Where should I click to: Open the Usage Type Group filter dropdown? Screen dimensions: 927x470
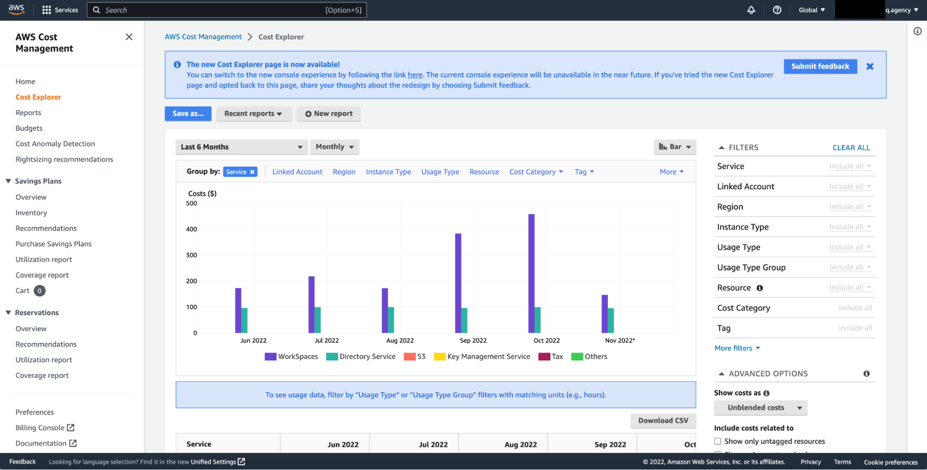coord(850,267)
